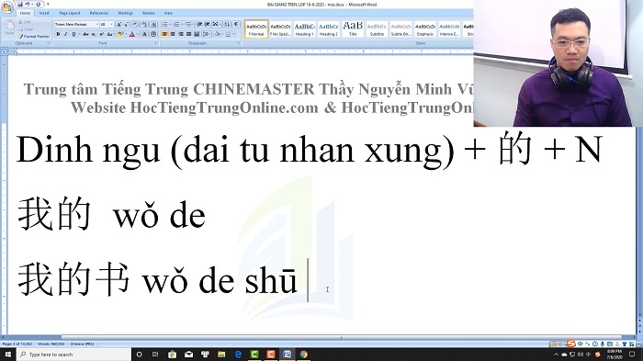
Task: Open the underline style dropdown arrow
Action: 79,34
